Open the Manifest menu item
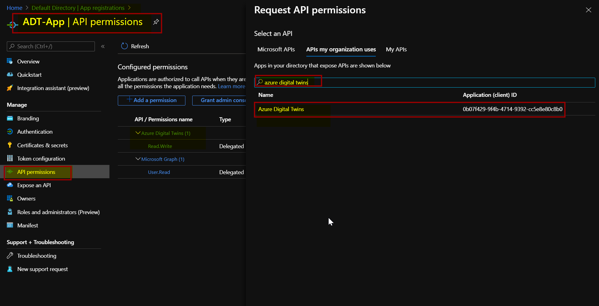 (x=28, y=225)
